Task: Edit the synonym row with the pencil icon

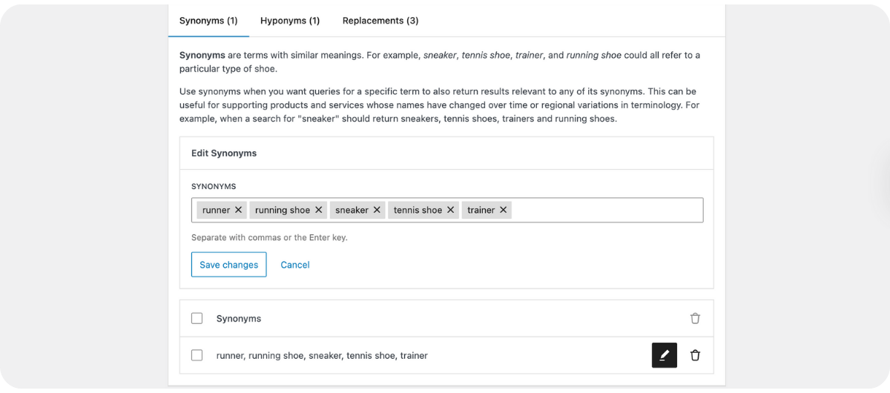Action: click(664, 355)
